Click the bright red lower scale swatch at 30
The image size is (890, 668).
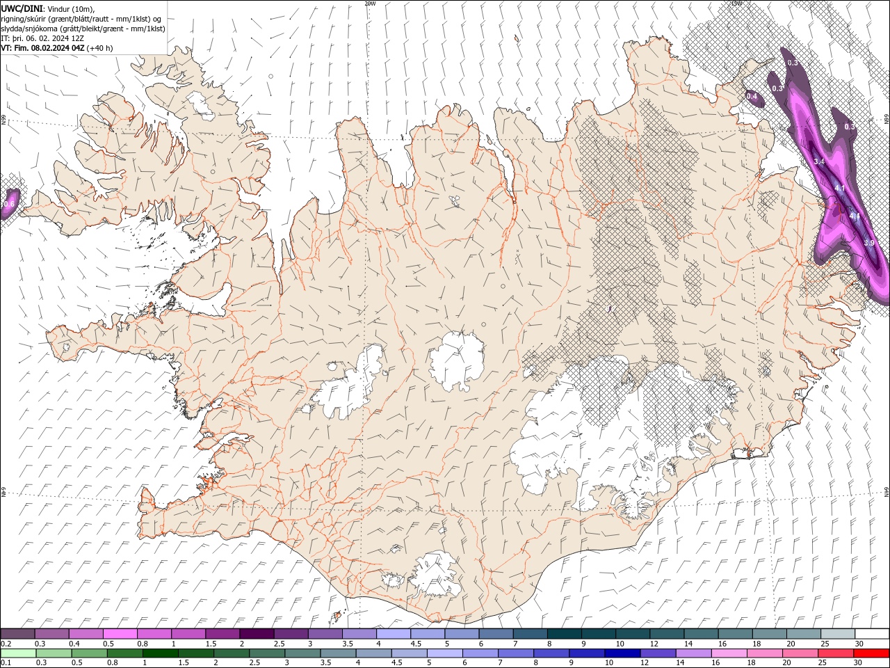(871, 653)
